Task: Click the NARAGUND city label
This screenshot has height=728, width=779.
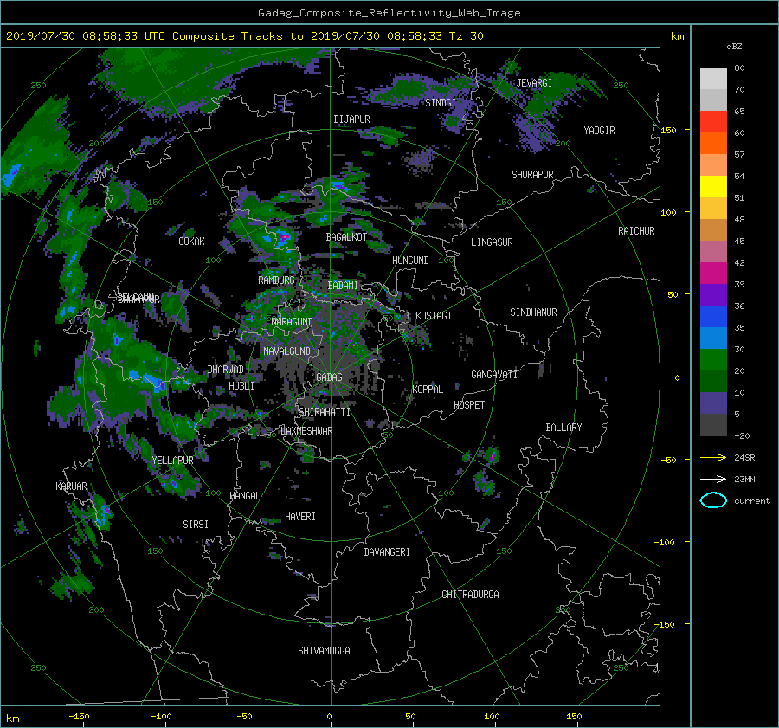Action: tap(293, 322)
